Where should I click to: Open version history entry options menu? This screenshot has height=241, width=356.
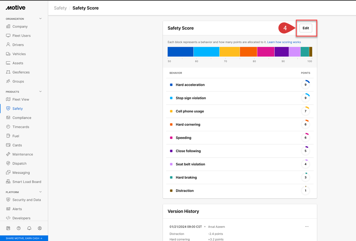307,227
